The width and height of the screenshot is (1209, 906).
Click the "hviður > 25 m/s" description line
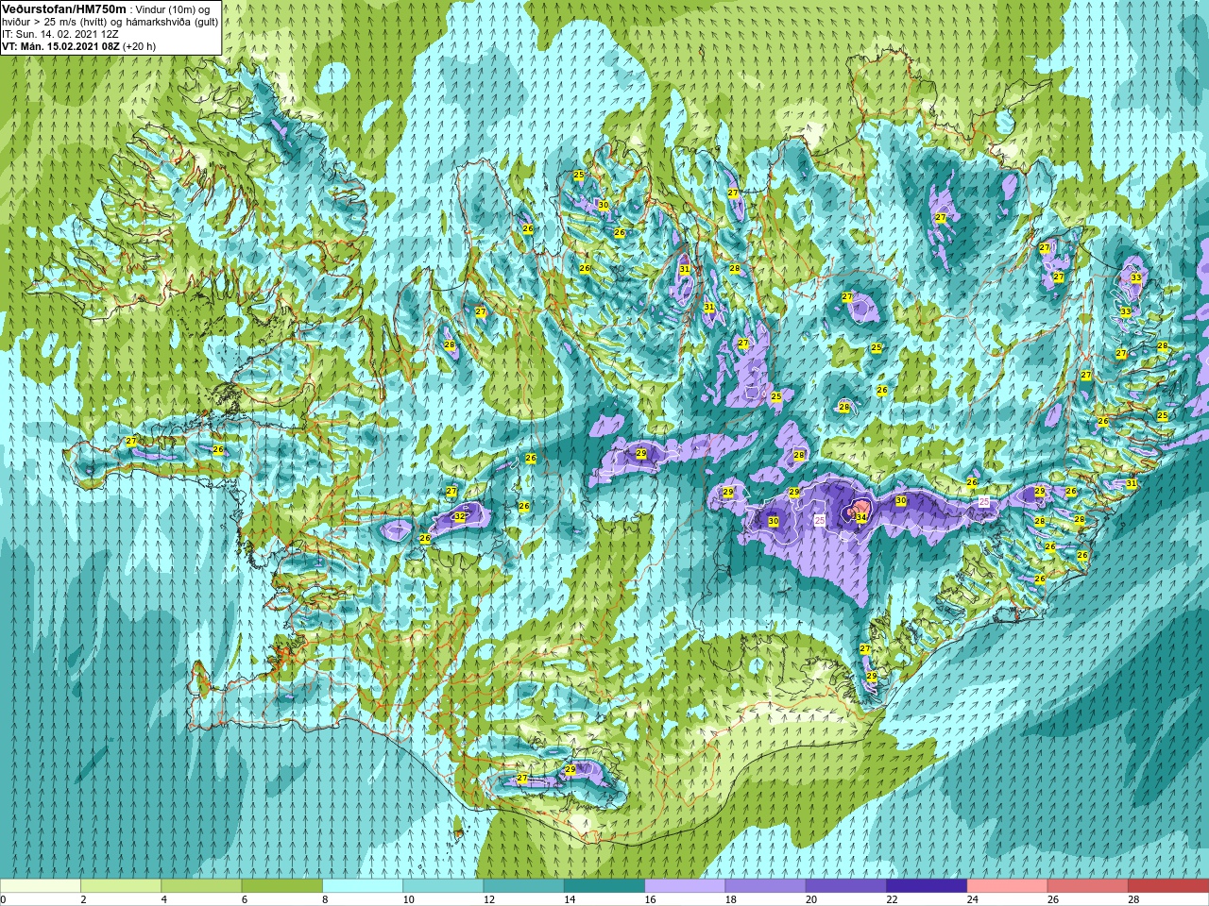(110, 21)
